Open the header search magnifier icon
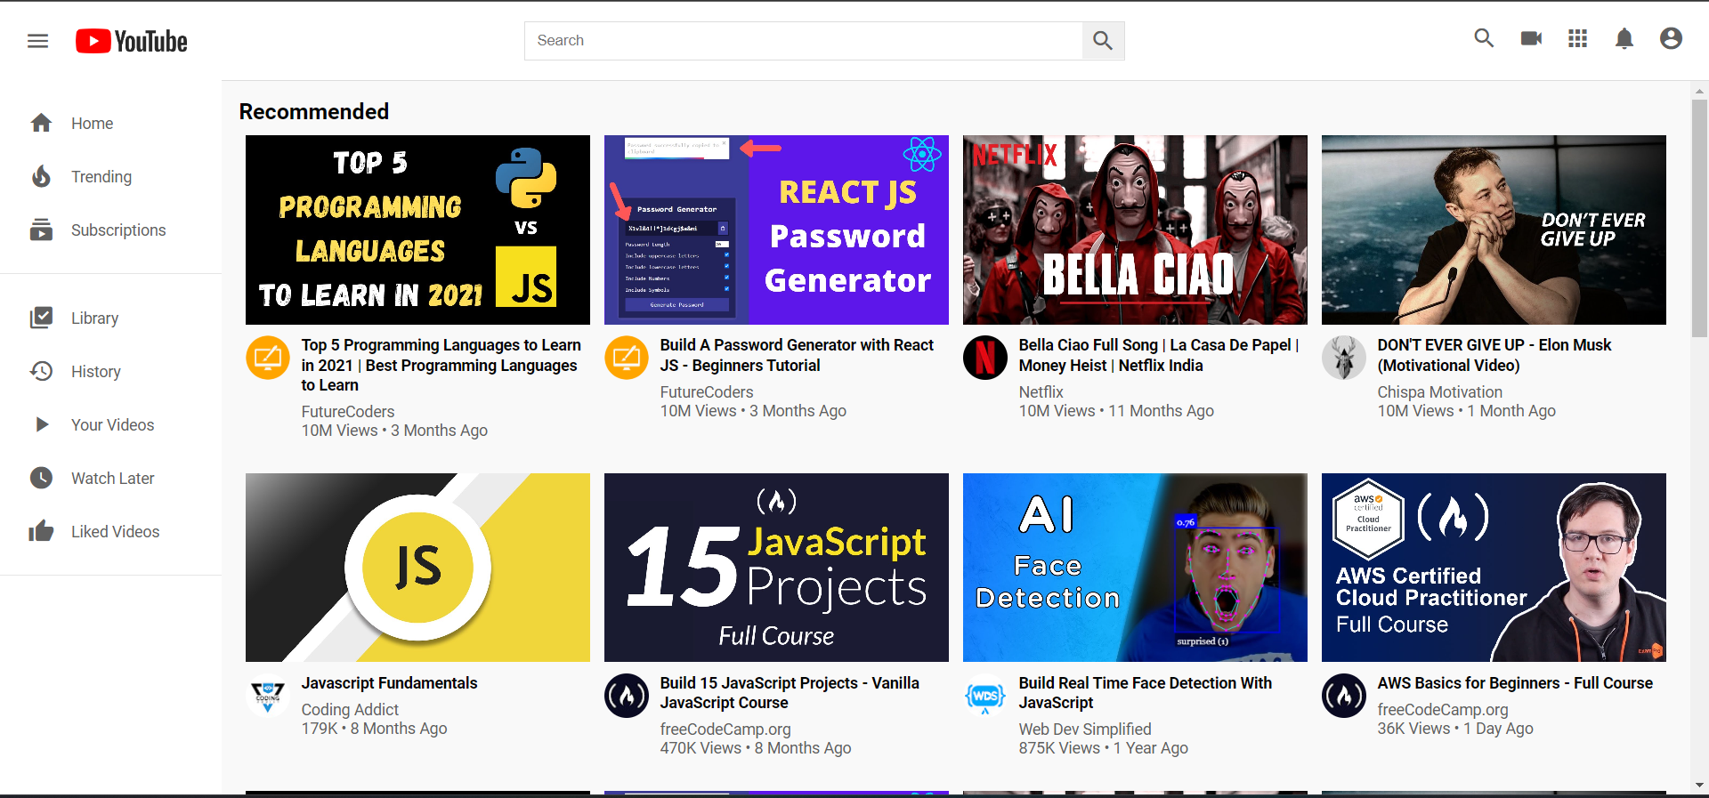Screen dimensions: 1709x798 click(1484, 38)
